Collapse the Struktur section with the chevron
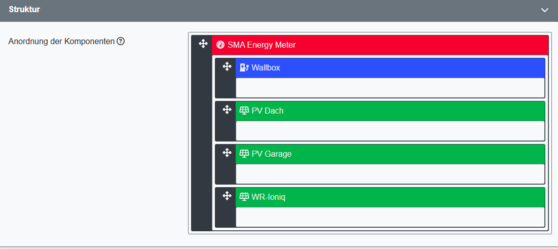 (x=545, y=10)
